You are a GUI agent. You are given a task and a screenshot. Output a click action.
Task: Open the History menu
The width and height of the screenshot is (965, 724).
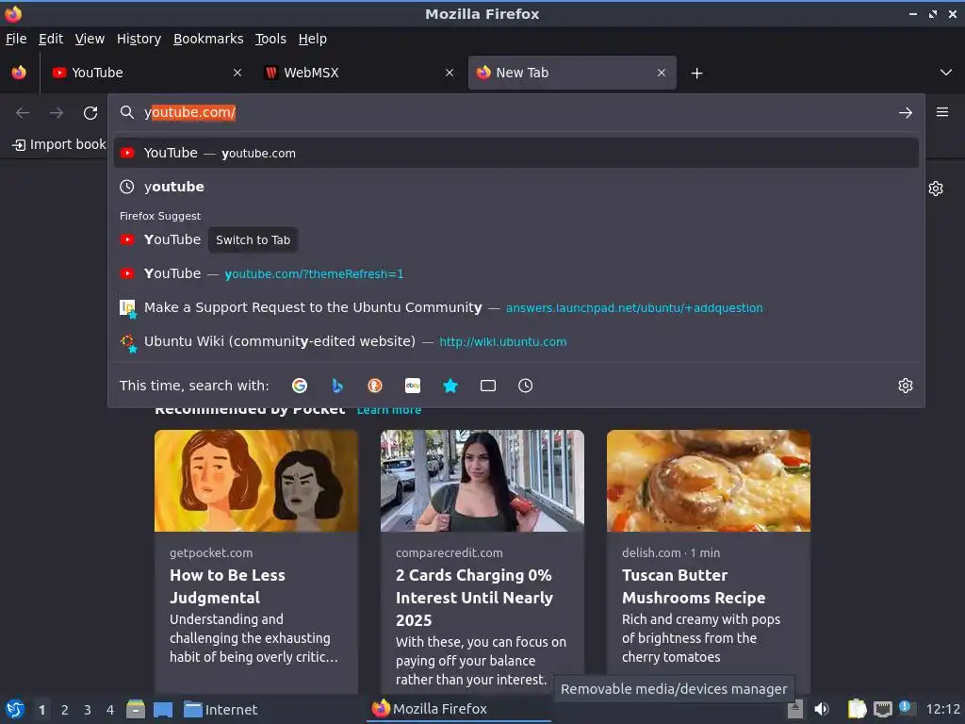[139, 39]
